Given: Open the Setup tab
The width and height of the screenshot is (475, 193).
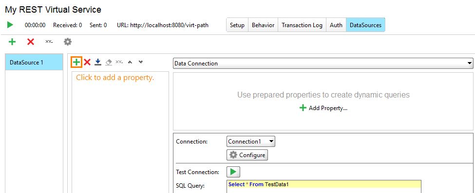Looking at the screenshot, I should (237, 25).
